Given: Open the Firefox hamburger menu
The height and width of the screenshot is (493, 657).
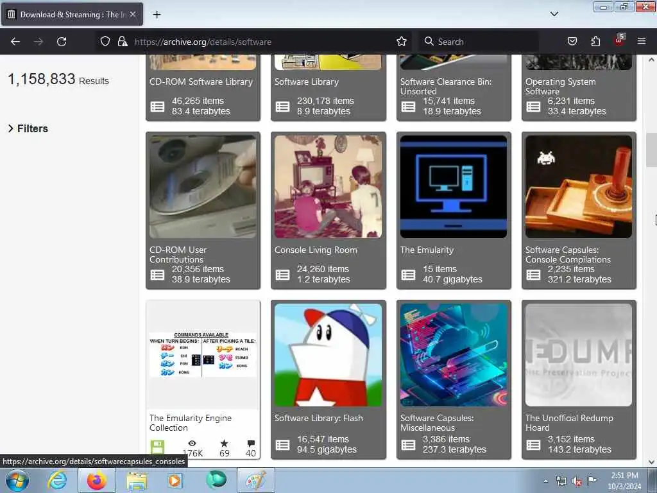Looking at the screenshot, I should pos(641,41).
